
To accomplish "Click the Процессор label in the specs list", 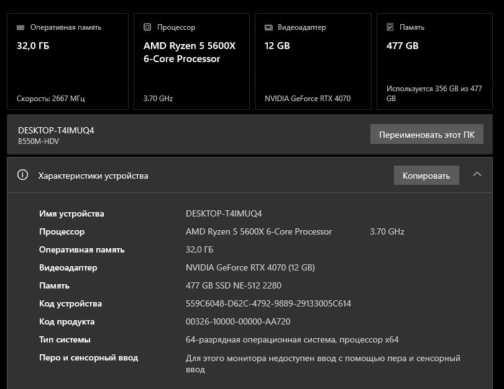I will (x=62, y=232).
